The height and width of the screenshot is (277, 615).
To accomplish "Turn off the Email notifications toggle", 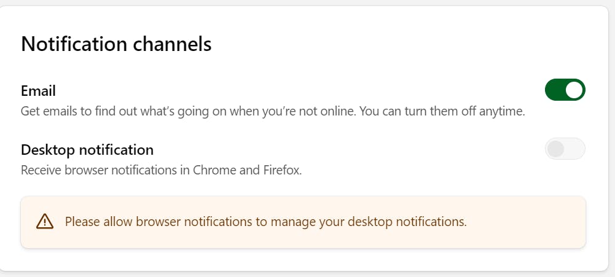I will (565, 90).
